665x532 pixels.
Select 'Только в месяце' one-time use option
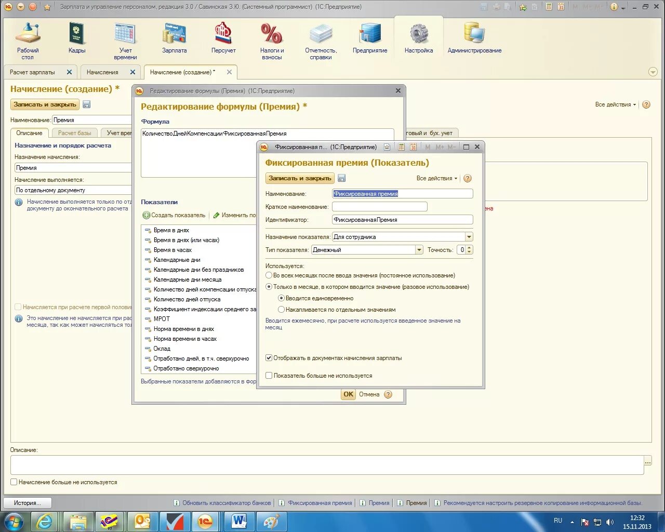pyautogui.click(x=269, y=287)
